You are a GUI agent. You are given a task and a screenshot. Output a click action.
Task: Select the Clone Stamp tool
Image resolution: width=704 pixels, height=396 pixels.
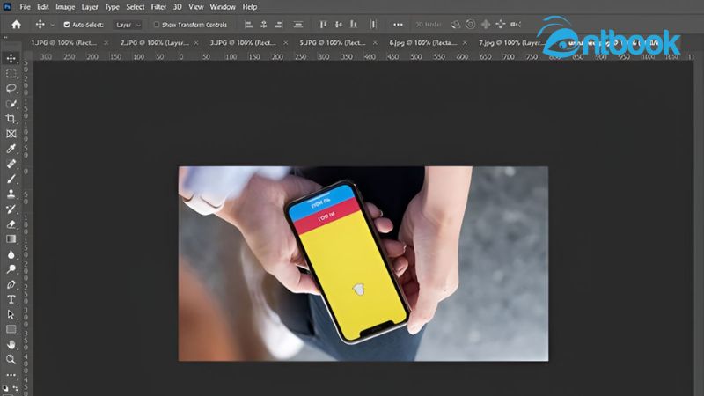[11, 194]
